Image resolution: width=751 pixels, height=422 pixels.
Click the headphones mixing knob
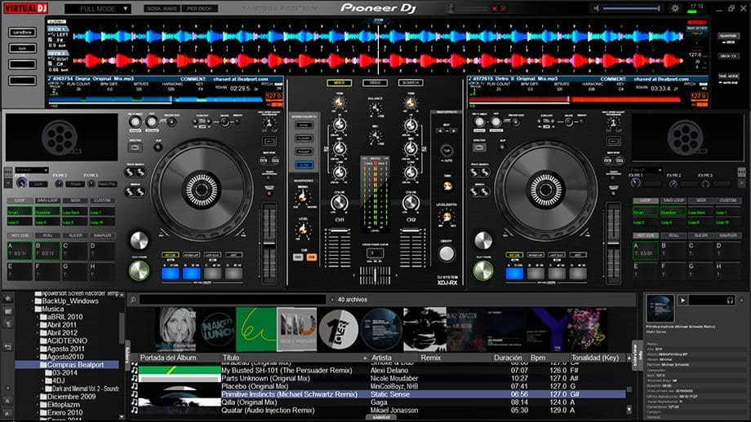(x=303, y=196)
